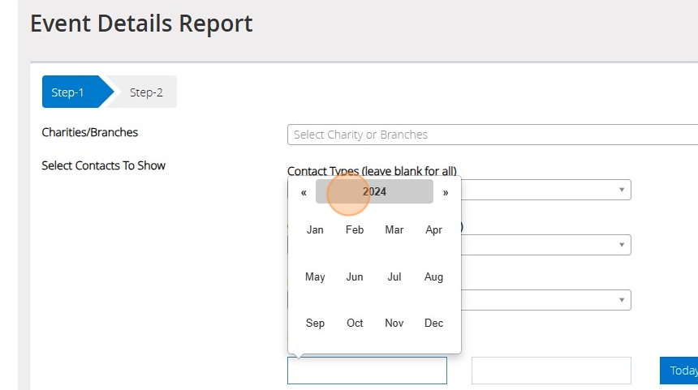Choose Jun in the month grid
Viewport: 698px width, 390px height.
point(355,277)
